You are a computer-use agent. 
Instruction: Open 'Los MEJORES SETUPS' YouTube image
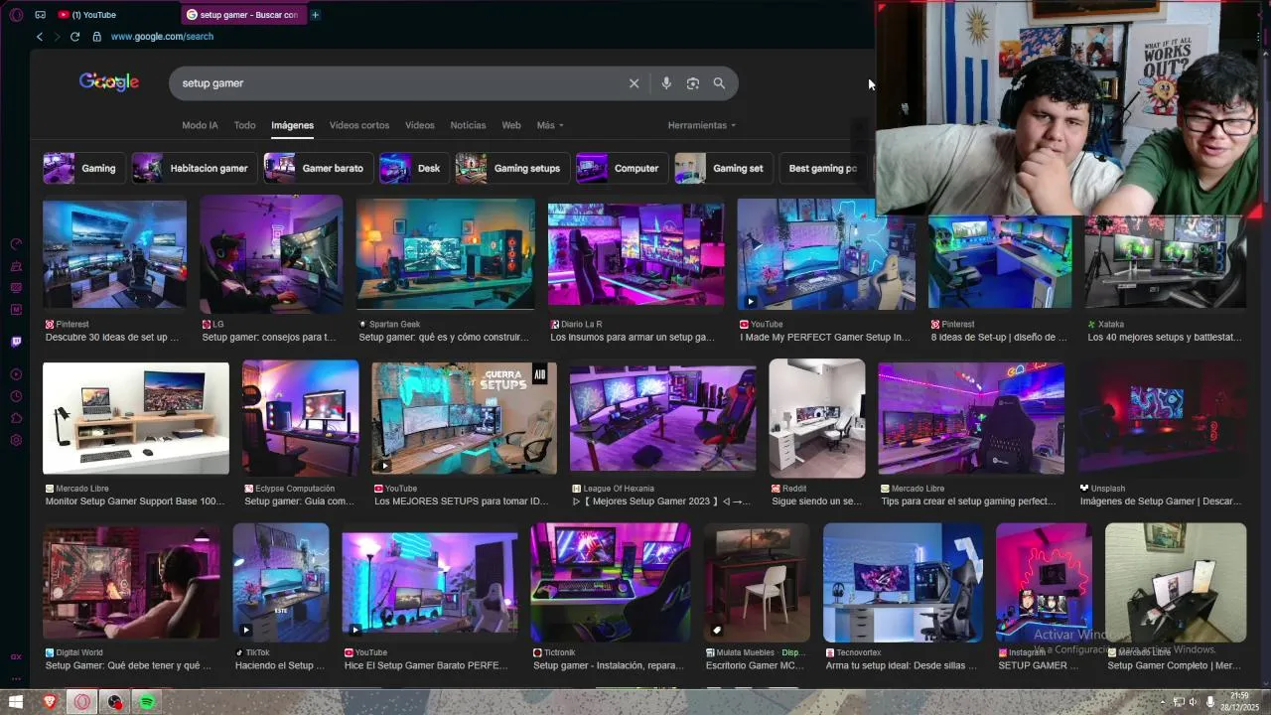pyautogui.click(x=464, y=418)
